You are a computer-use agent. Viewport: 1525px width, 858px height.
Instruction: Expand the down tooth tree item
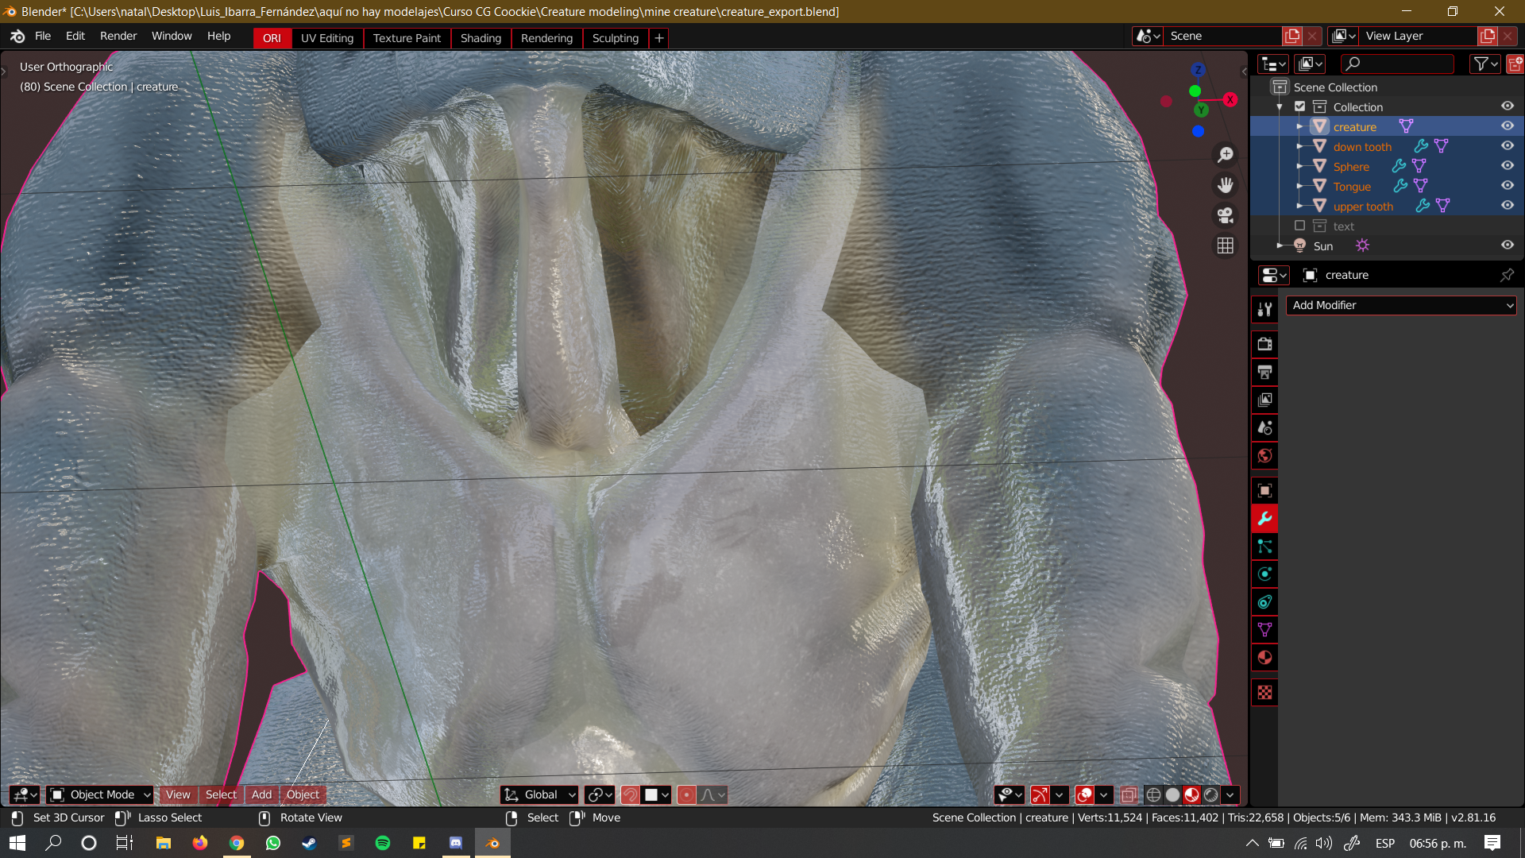pyautogui.click(x=1299, y=147)
